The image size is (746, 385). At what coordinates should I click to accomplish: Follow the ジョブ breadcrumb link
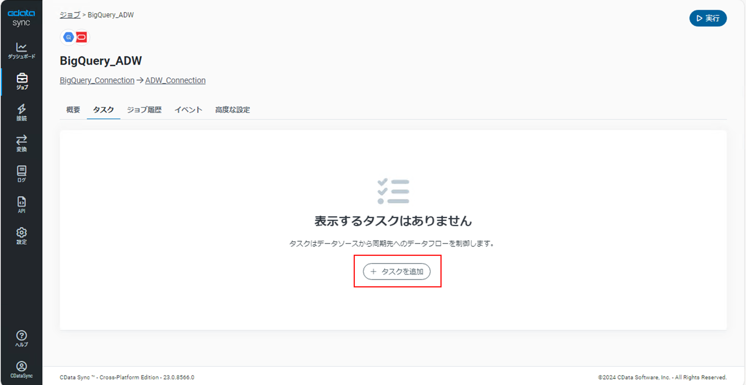point(70,15)
